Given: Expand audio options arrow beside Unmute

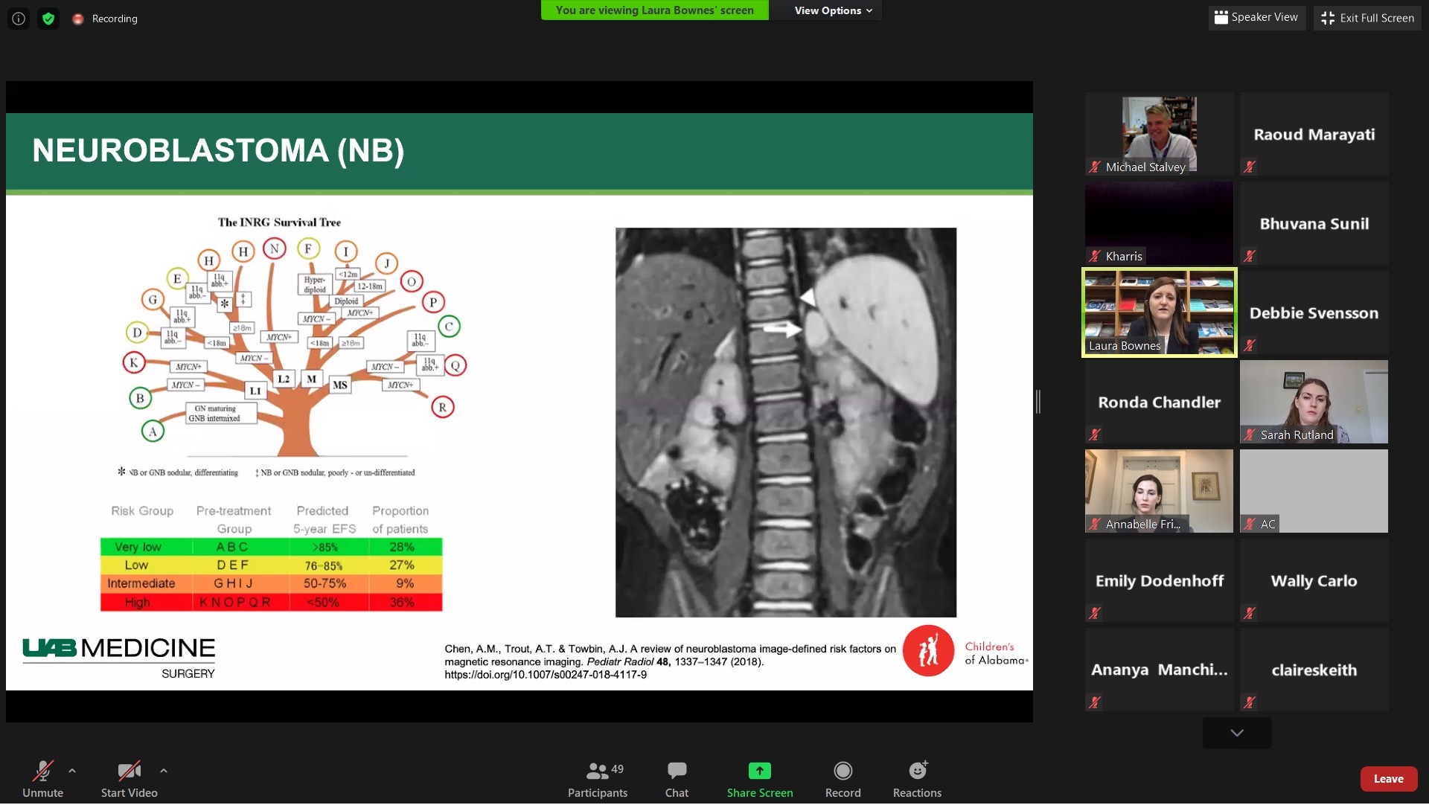Looking at the screenshot, I should tap(72, 772).
